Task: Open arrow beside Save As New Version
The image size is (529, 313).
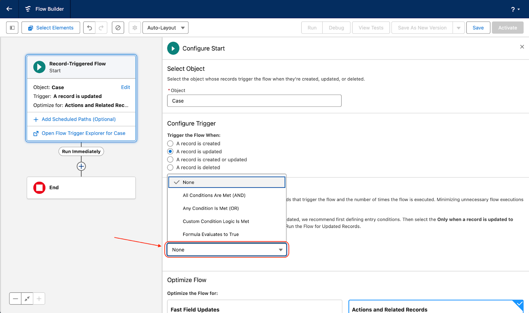Action: click(459, 28)
